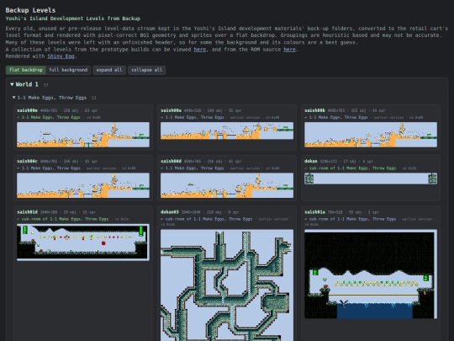
Task: Click dokan's 'sub-room of 1-1 Make Eggs' label
Action: (x=352, y=168)
